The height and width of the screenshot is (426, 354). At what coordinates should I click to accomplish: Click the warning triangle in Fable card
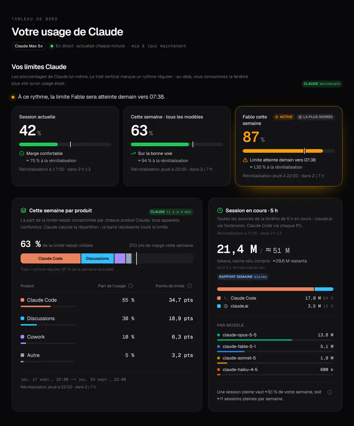[245, 160]
